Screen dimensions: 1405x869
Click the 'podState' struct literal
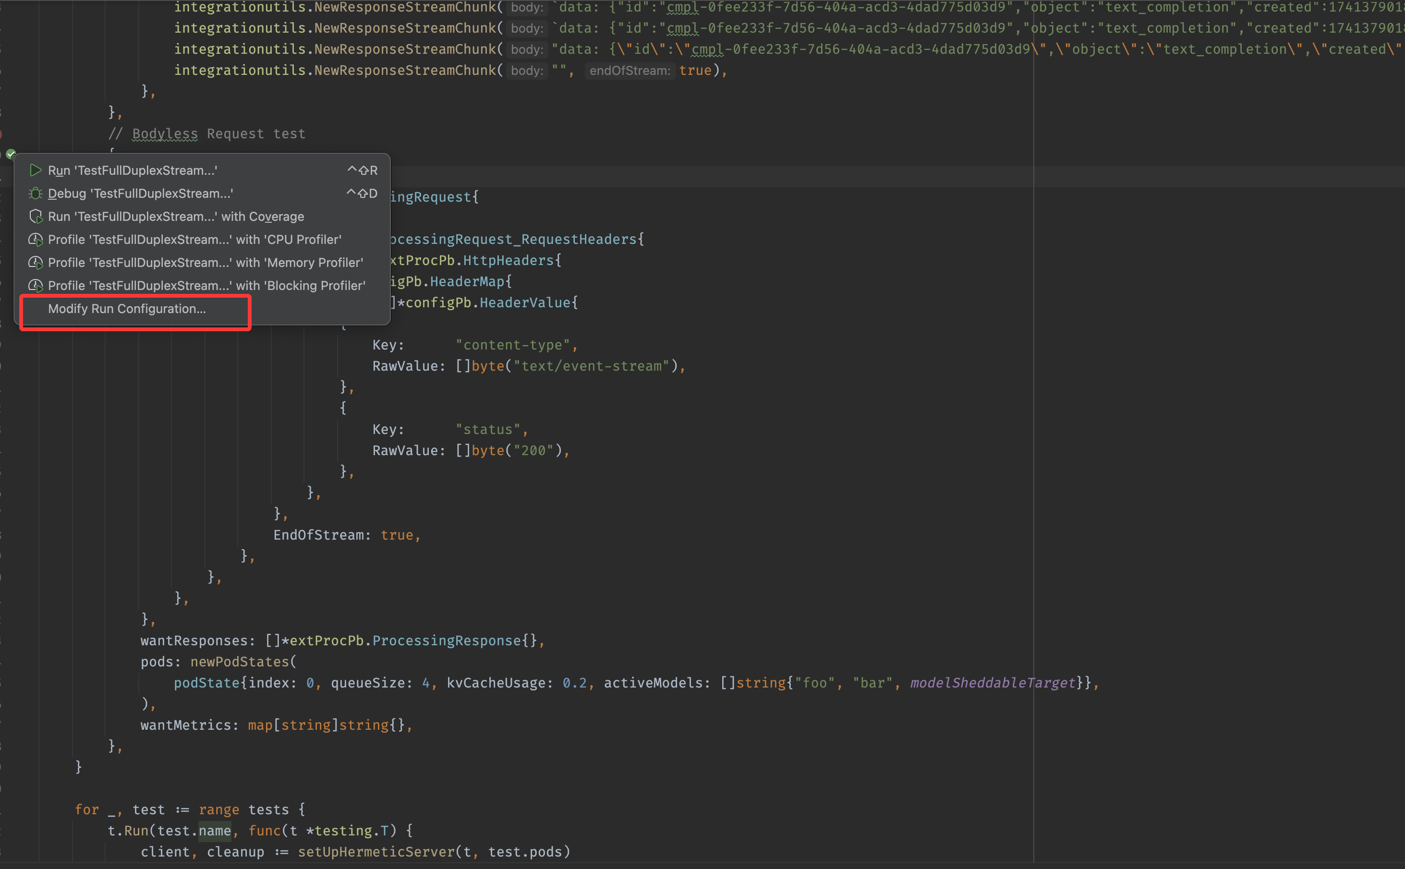pos(207,683)
